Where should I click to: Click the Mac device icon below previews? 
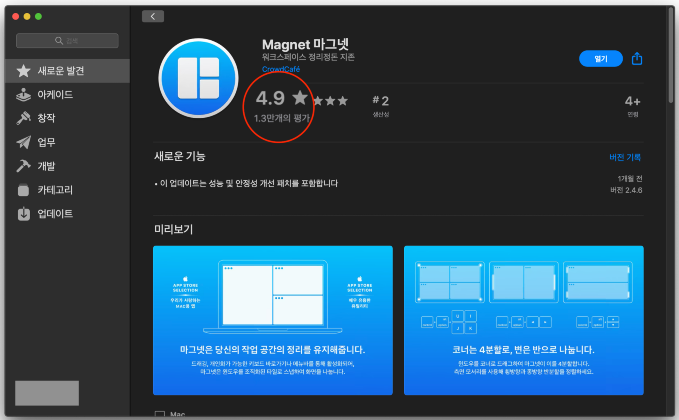160,414
